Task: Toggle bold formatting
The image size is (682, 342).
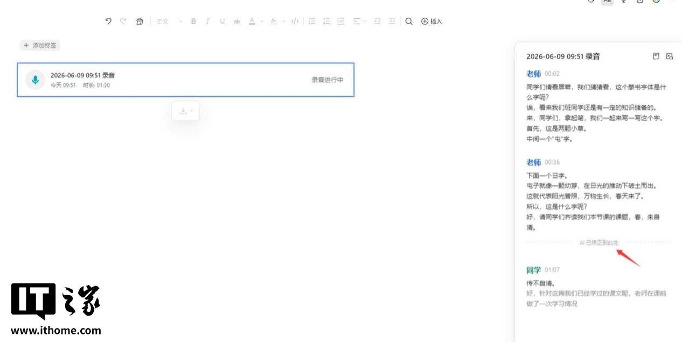Action: pos(193,22)
